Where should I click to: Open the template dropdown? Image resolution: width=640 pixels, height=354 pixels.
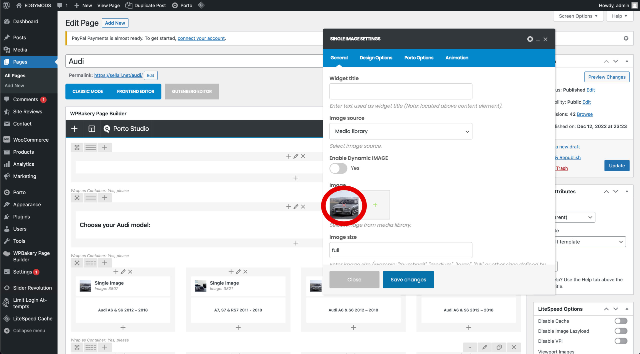point(590,242)
